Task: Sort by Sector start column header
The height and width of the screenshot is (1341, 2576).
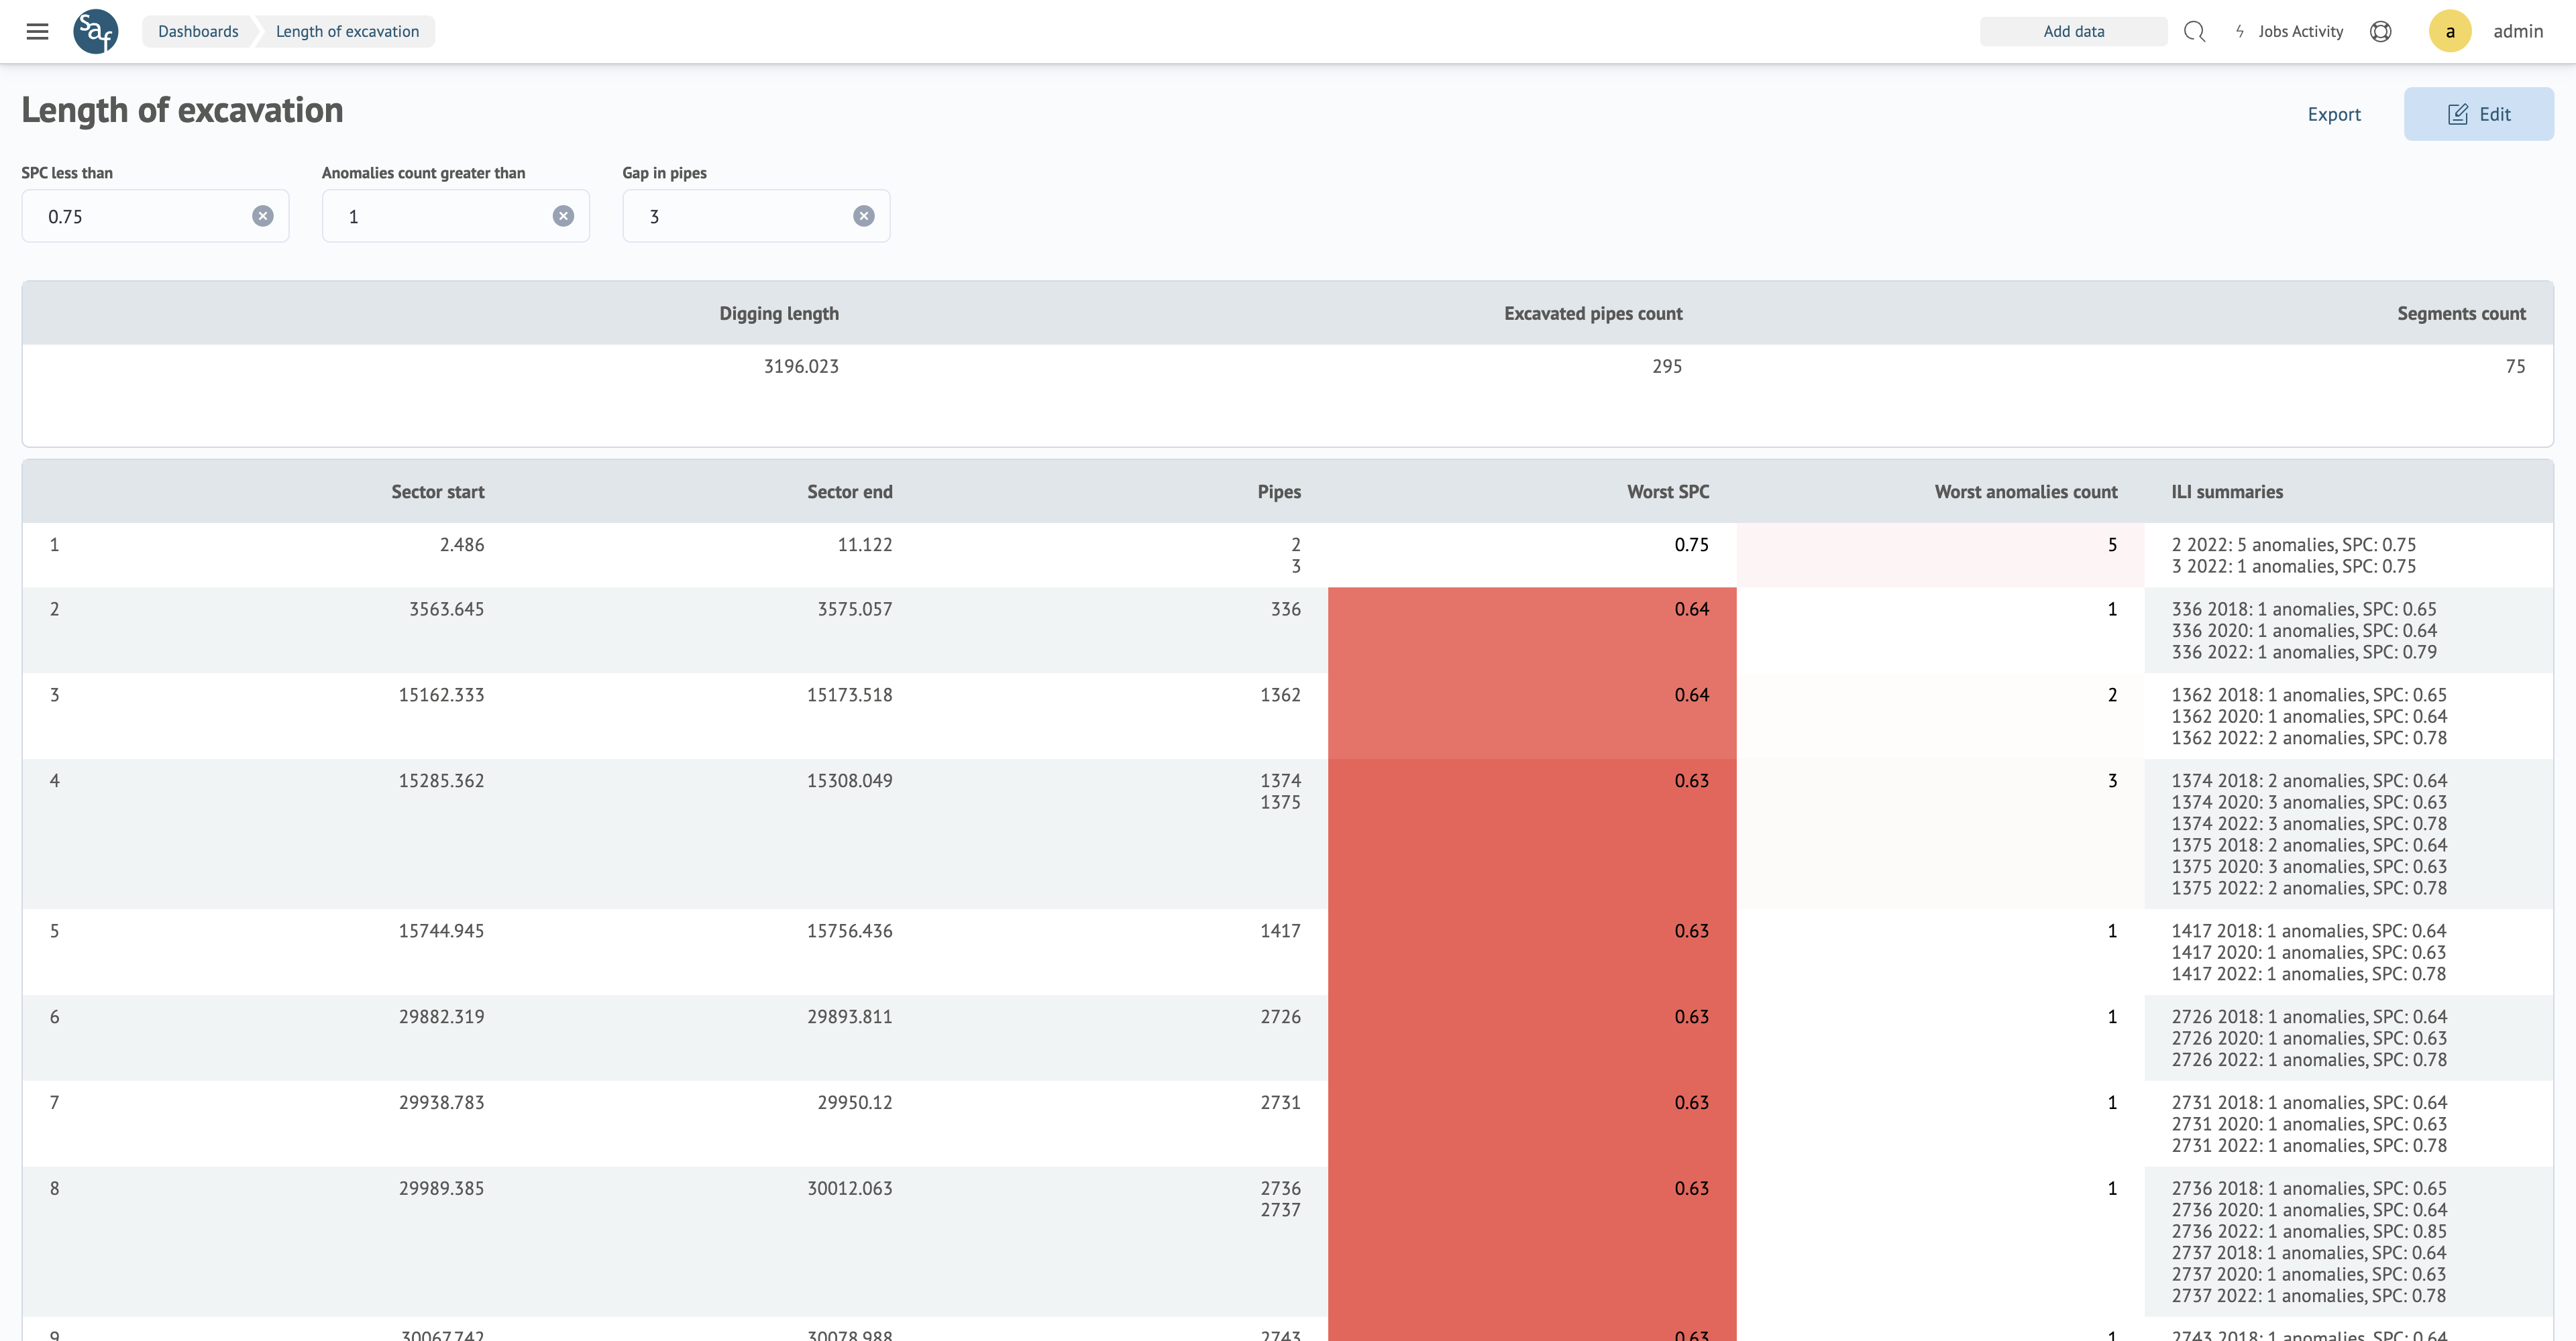Action: (437, 491)
